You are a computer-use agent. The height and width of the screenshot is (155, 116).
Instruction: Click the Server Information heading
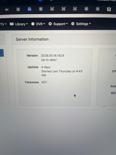point(32,39)
